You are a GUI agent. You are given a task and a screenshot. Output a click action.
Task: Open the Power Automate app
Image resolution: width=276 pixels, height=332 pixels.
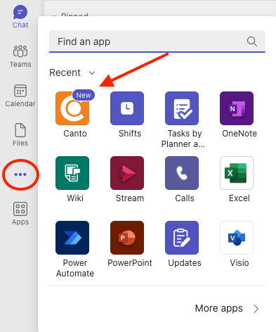click(72, 238)
